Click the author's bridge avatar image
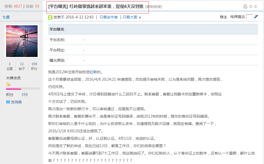This screenshot has width=264, height=164. coord(22,41)
